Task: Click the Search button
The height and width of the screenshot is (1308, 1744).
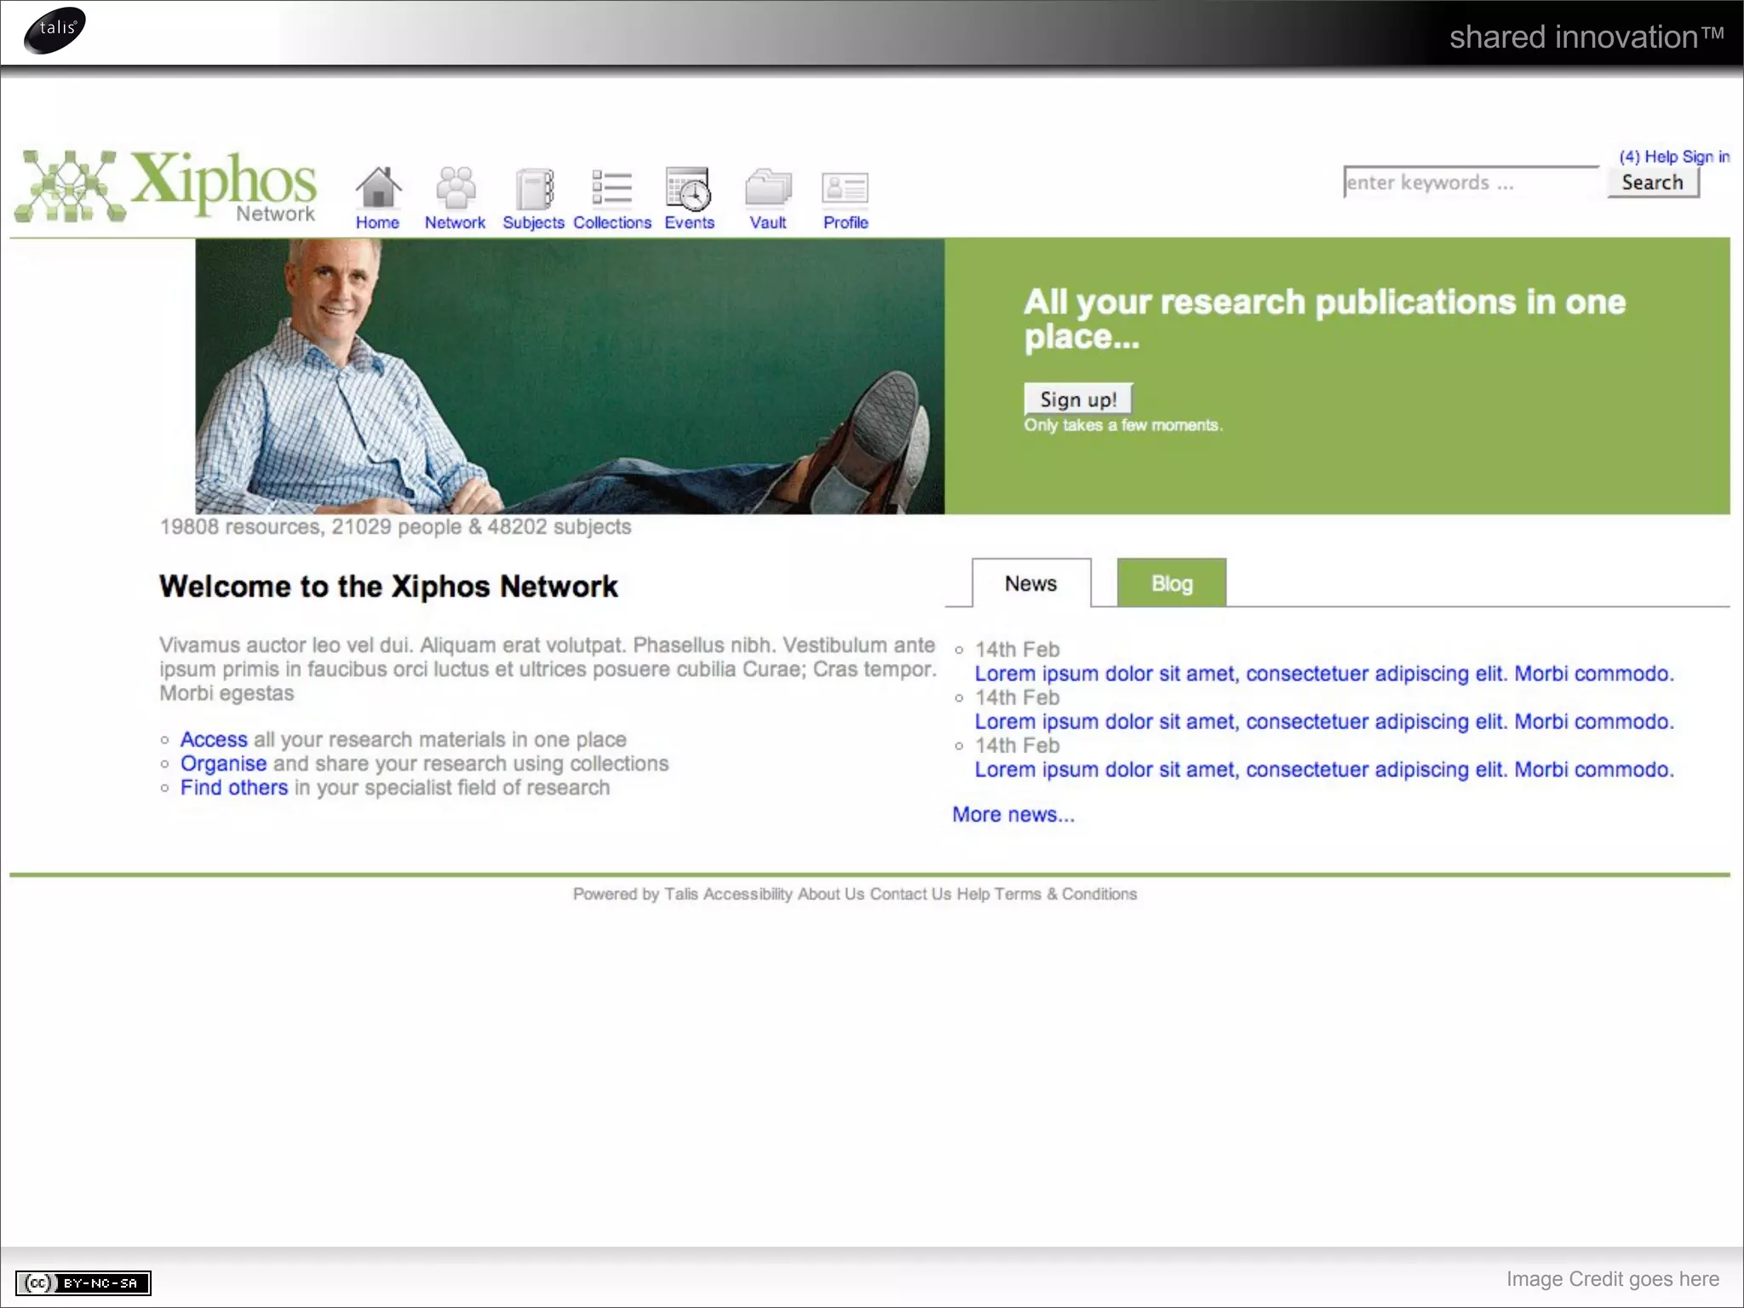Action: coord(1653,182)
